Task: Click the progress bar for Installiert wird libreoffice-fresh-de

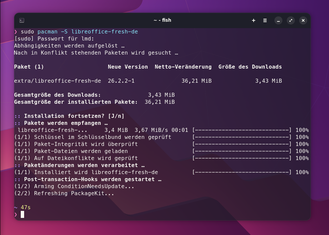Action: pyautogui.click(x=241, y=172)
